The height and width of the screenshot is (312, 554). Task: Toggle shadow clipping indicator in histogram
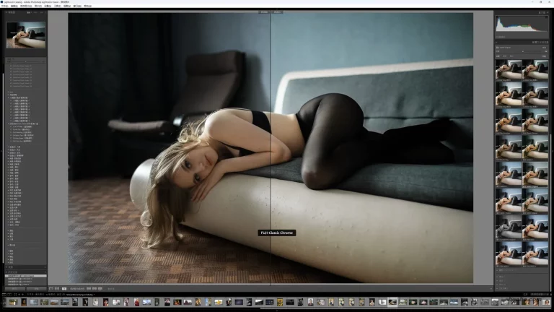(497, 17)
